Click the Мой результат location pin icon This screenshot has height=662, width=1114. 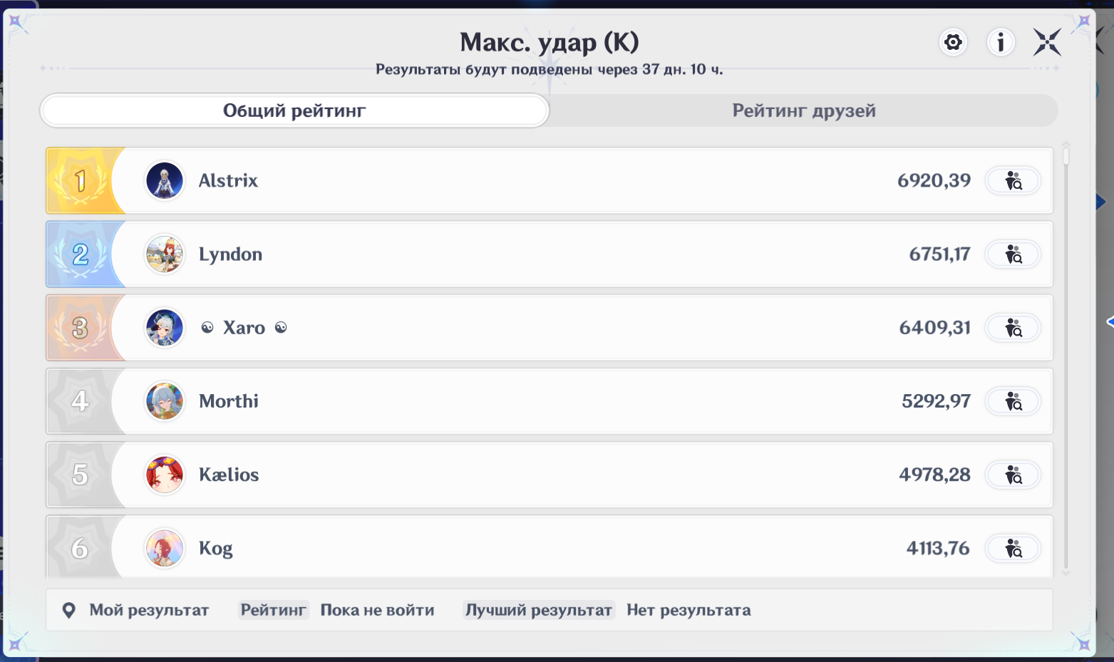tap(69, 610)
